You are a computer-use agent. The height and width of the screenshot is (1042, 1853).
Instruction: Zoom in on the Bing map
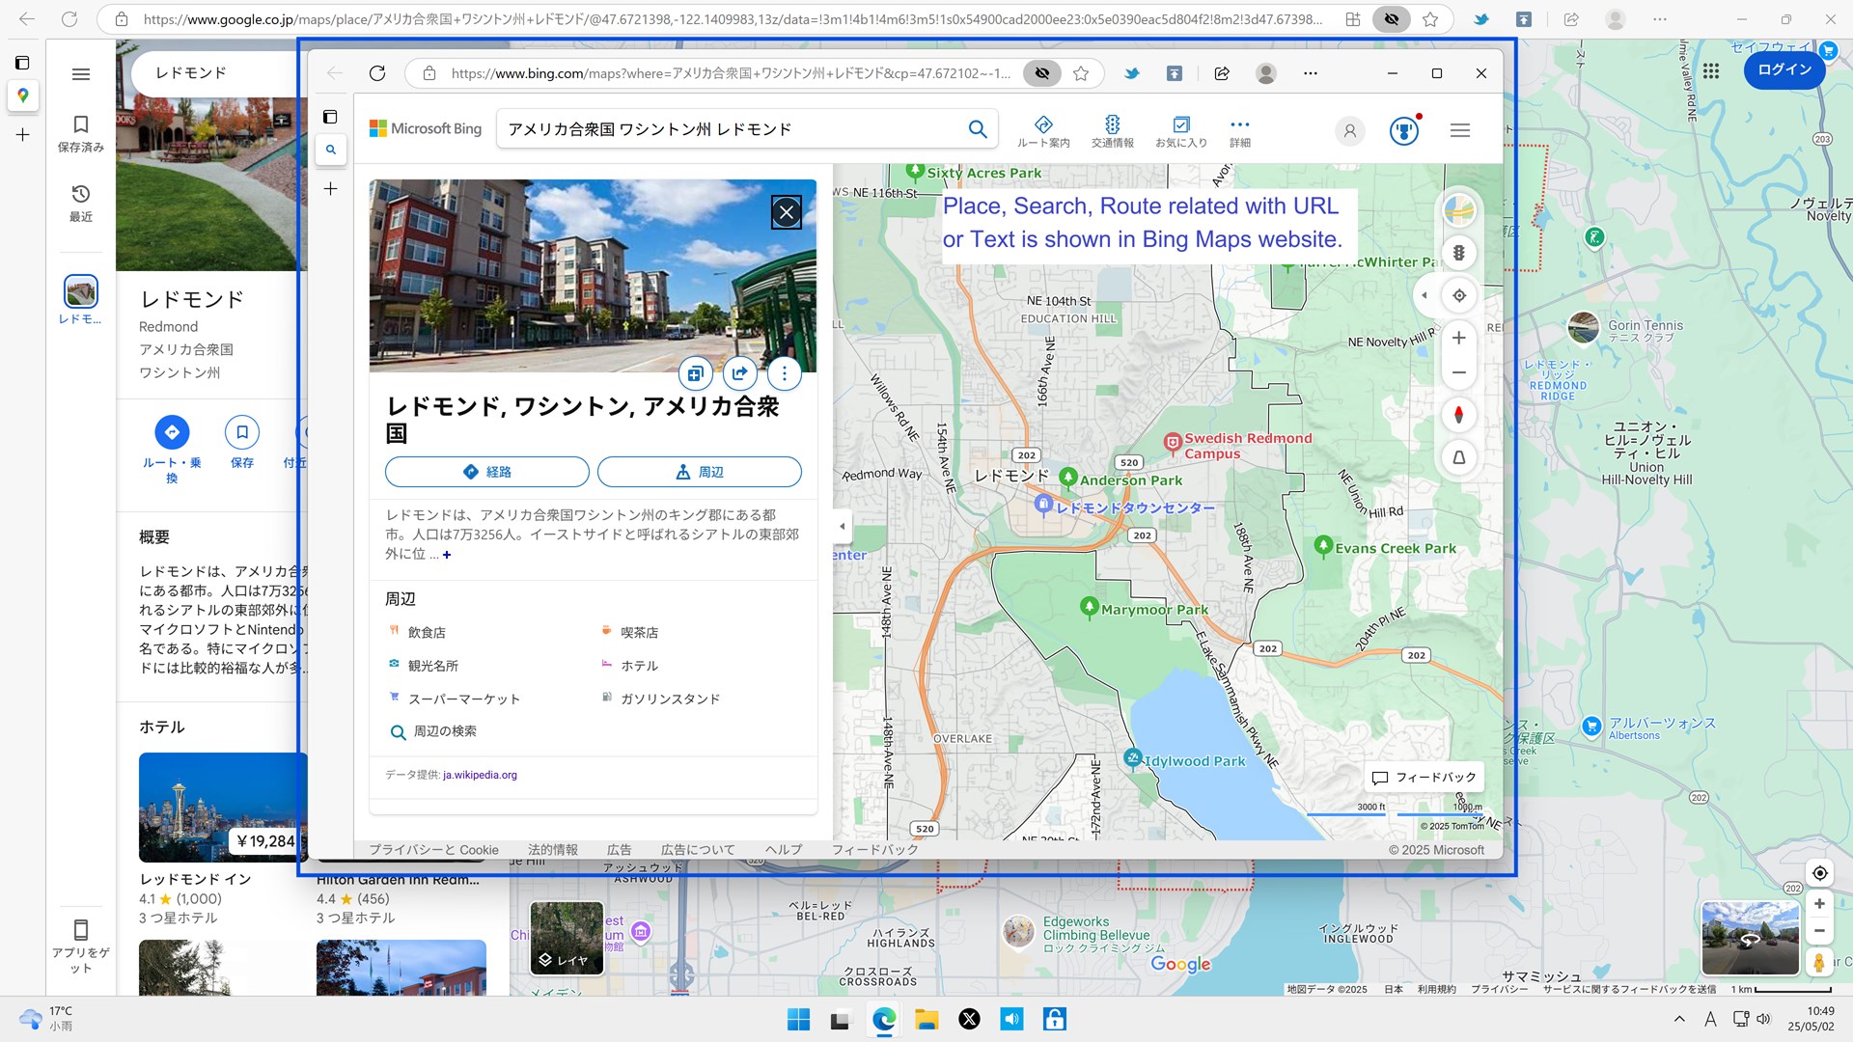point(1459,338)
